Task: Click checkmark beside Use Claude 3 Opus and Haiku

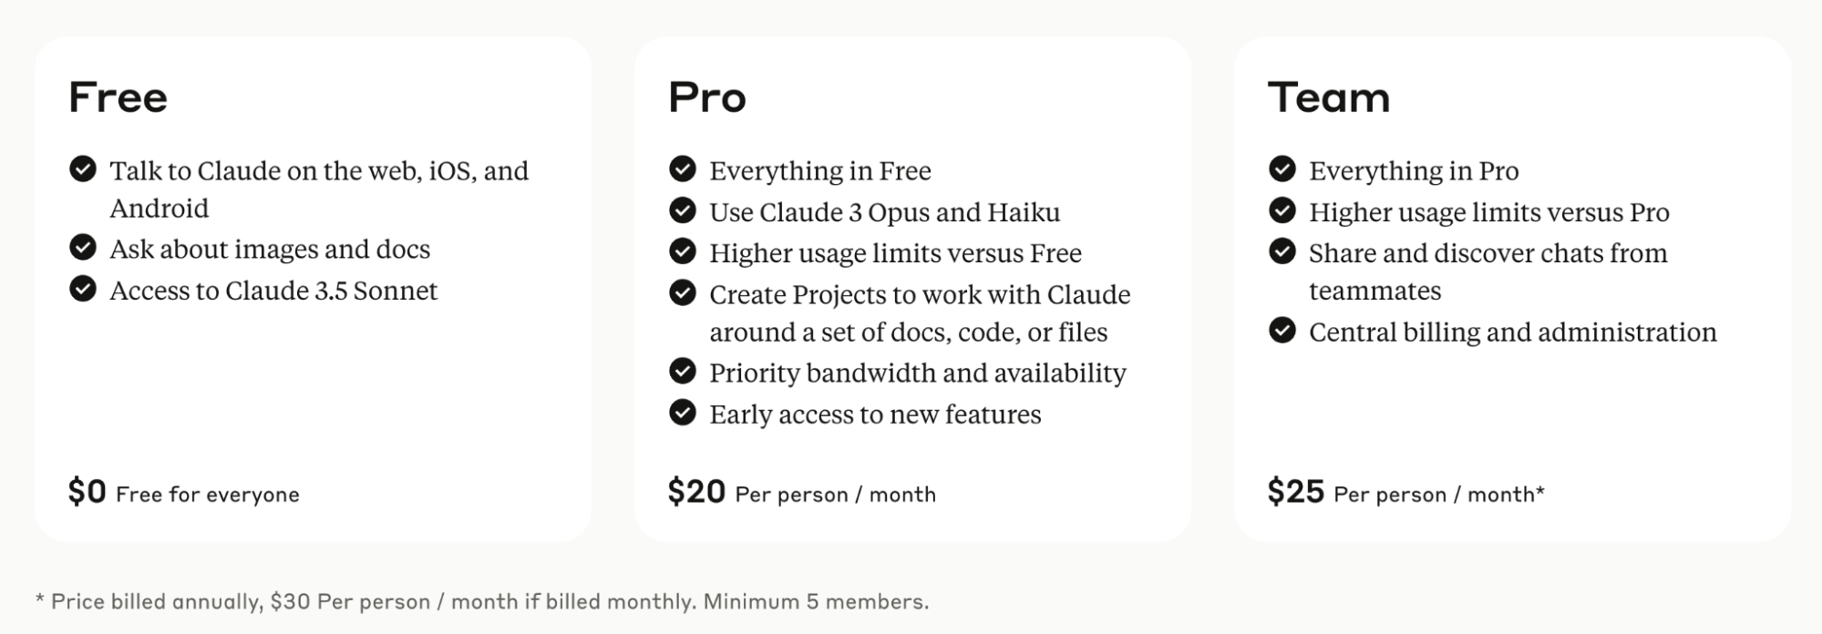Action: 683,210
